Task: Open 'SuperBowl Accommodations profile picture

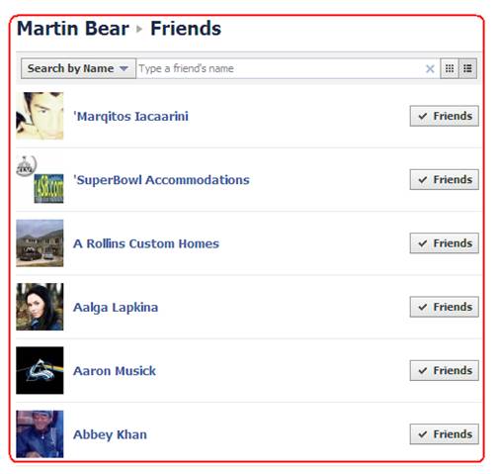Action: (41, 182)
